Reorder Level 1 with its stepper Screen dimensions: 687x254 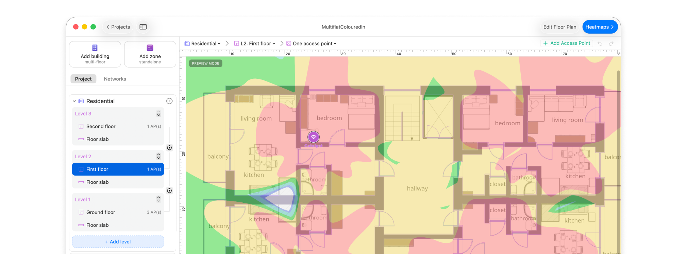tap(158, 199)
